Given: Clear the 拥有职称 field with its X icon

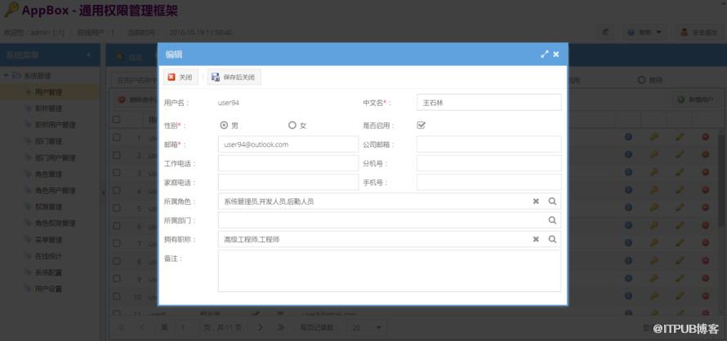Looking at the screenshot, I should point(536,239).
